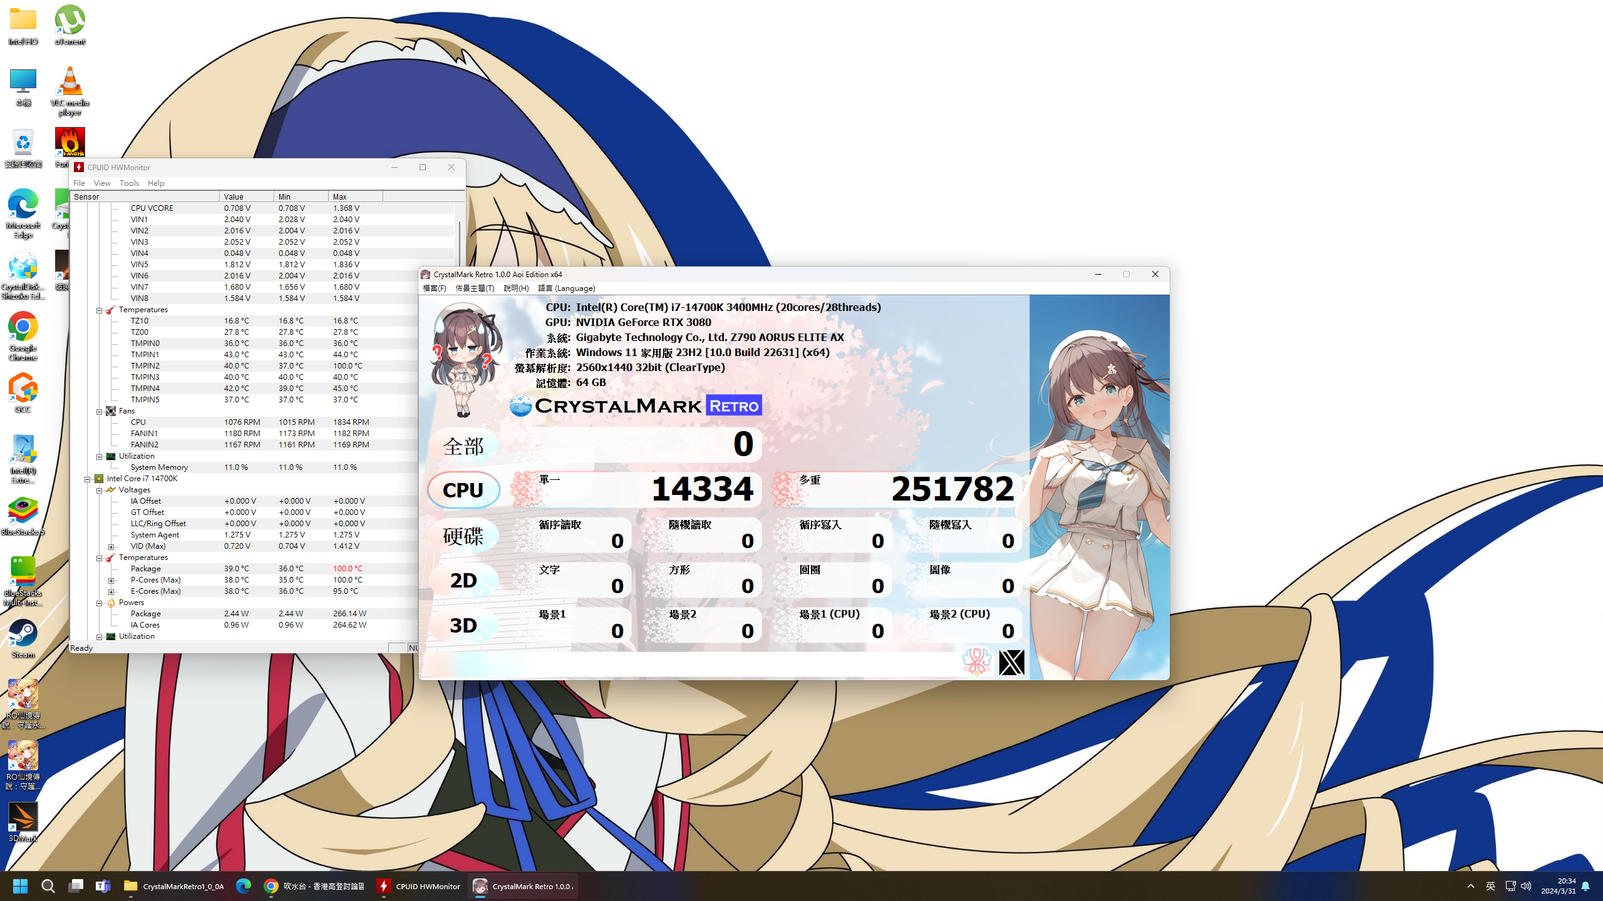Switch to 吹水台 Chrome taskbar window
1603x901 pixels.
coord(314,886)
